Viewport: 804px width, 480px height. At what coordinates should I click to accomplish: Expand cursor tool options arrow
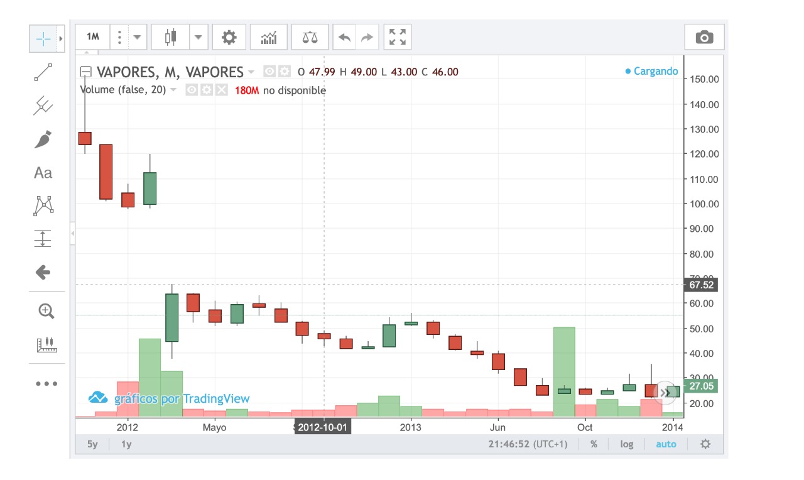(x=61, y=39)
